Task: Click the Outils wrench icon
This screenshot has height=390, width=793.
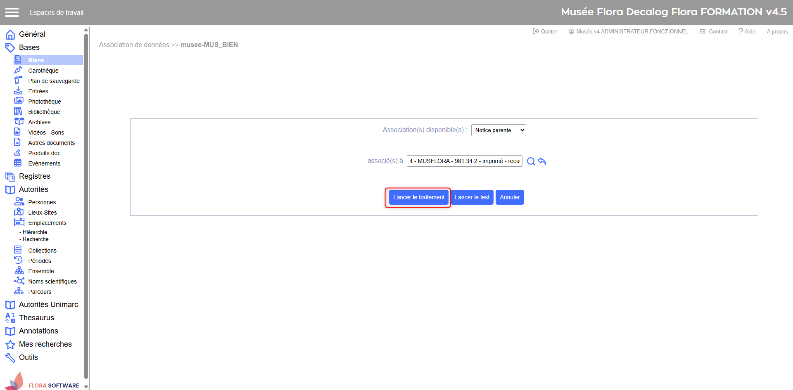Action: pyautogui.click(x=10, y=358)
